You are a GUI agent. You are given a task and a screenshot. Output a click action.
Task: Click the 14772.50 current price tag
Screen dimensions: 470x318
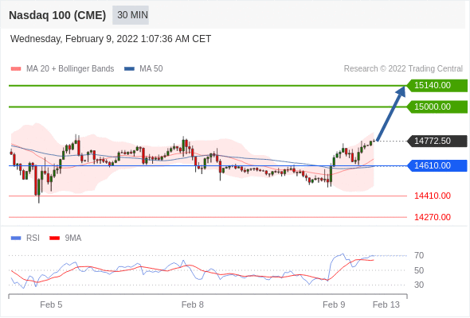click(x=437, y=141)
